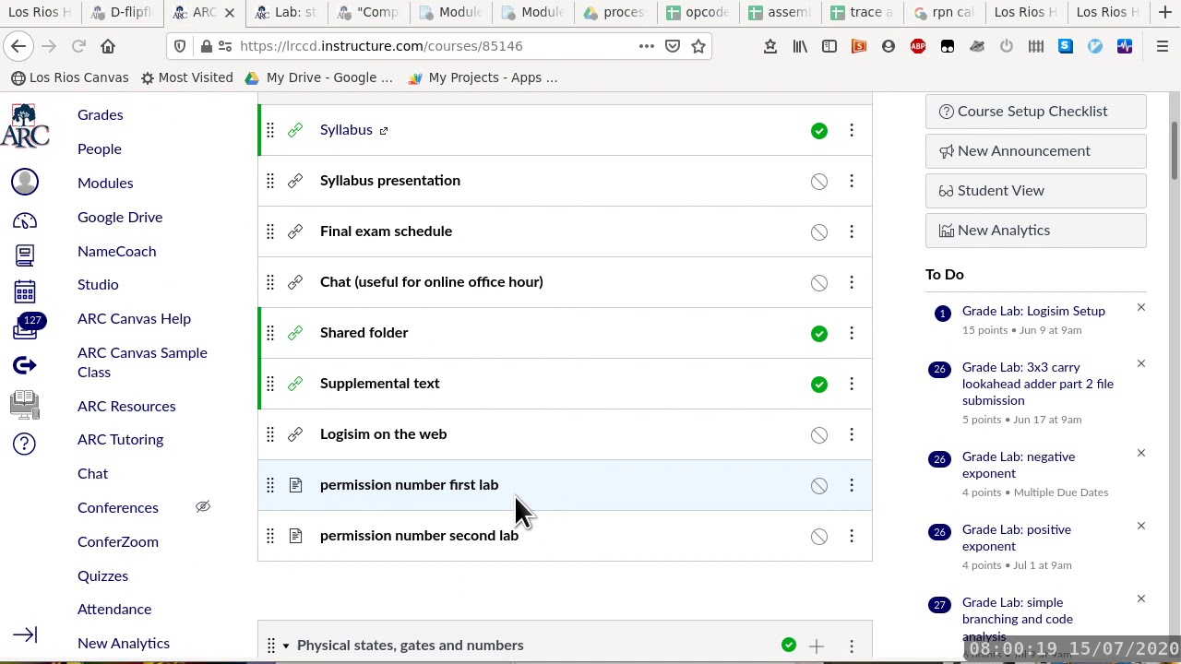Open the Canvas Calendar icon in global sidebar
This screenshot has height=664, width=1181.
pos(25,291)
